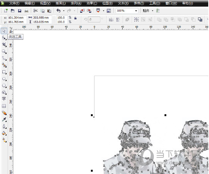Viewport: 209px width, 174px height.
Task: Open the 100% zoom level dropdown
Action: coord(136,11)
